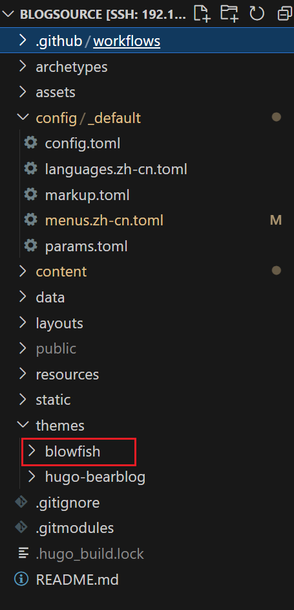Open languages.zh-cn.toml file

(116, 169)
